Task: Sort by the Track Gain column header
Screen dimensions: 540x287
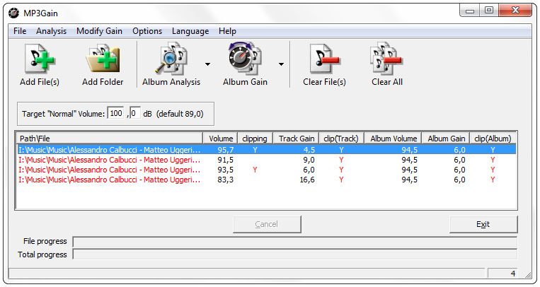Action: [296, 139]
